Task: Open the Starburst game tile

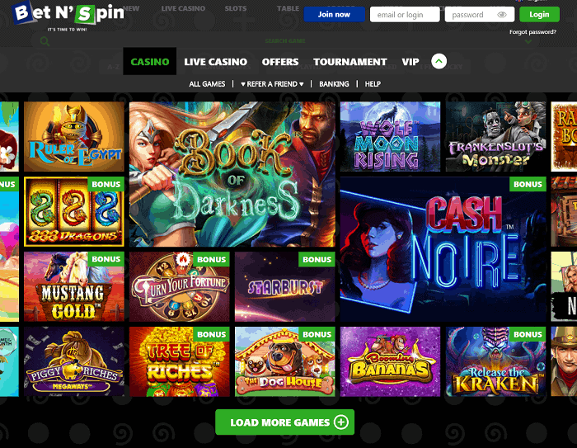Action: (x=285, y=286)
